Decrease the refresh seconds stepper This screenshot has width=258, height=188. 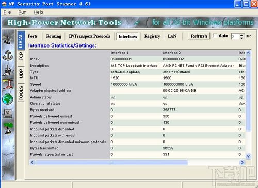[x=241, y=38]
